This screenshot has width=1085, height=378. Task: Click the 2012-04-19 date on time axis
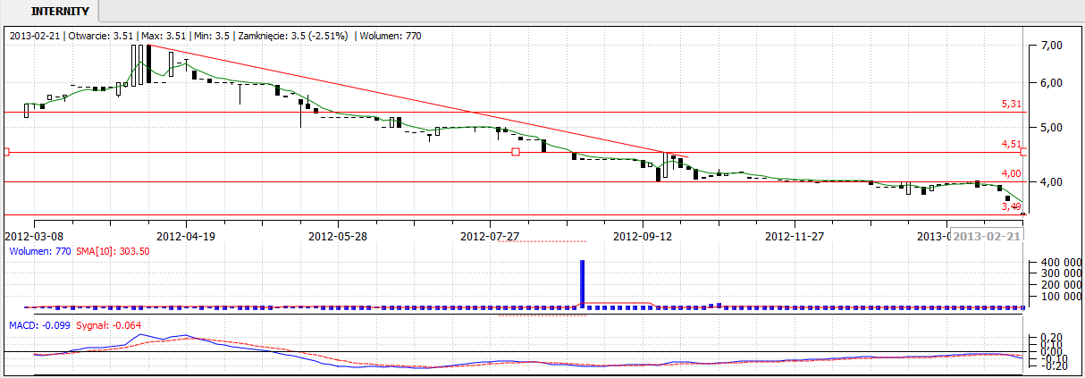click(x=186, y=236)
